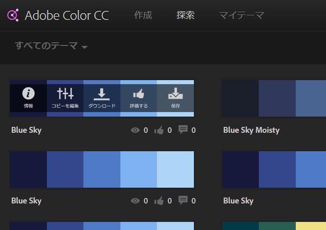
Task: Go to the マイテーマ tab
Action: pos(241,15)
